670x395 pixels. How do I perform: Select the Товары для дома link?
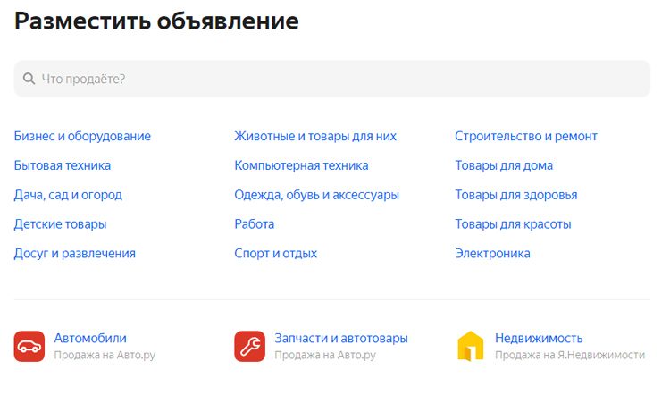click(504, 165)
